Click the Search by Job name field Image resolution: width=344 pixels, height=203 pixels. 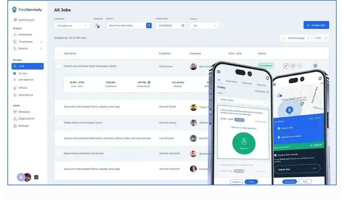(x=126, y=25)
